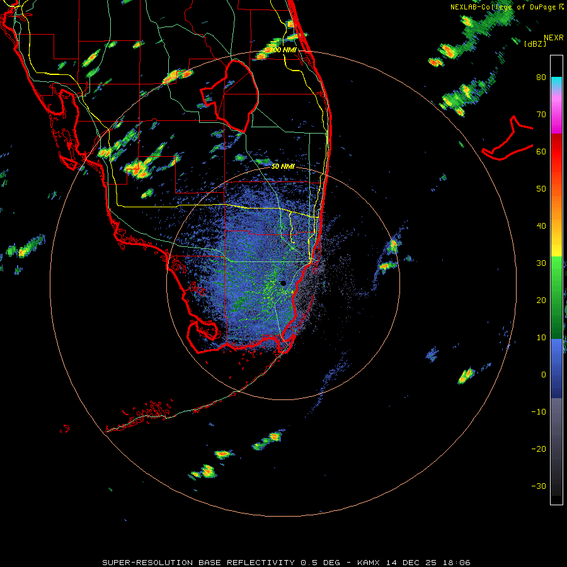
Task: Pick the red segment of the color bar
Action: coord(556,152)
